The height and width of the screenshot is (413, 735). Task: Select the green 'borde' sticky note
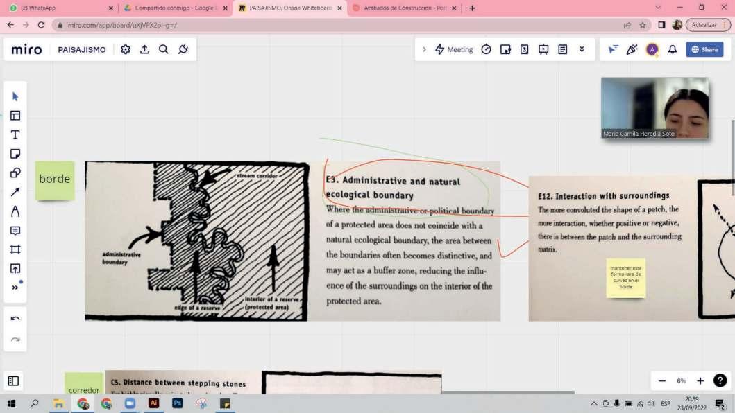(55, 181)
